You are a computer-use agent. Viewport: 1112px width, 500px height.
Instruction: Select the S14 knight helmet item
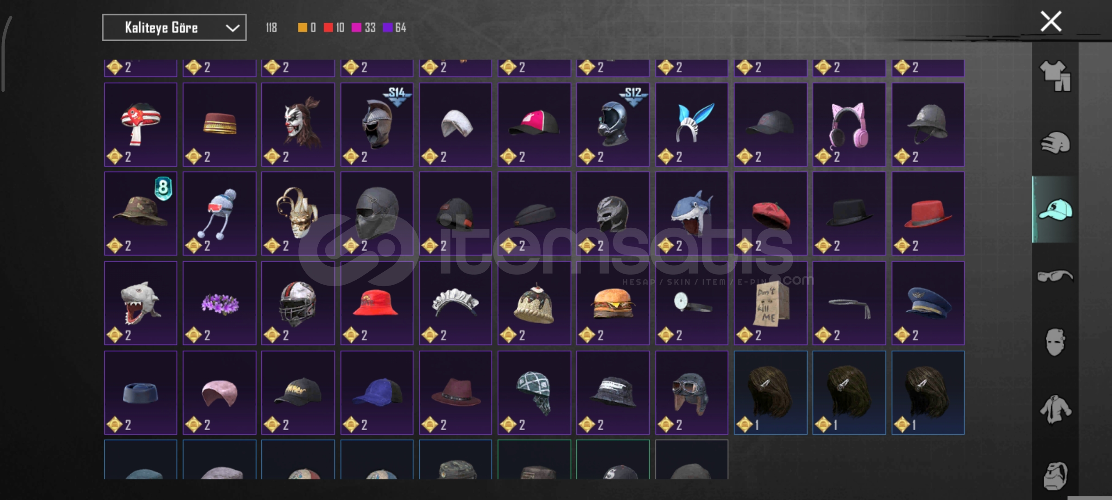pos(377,125)
